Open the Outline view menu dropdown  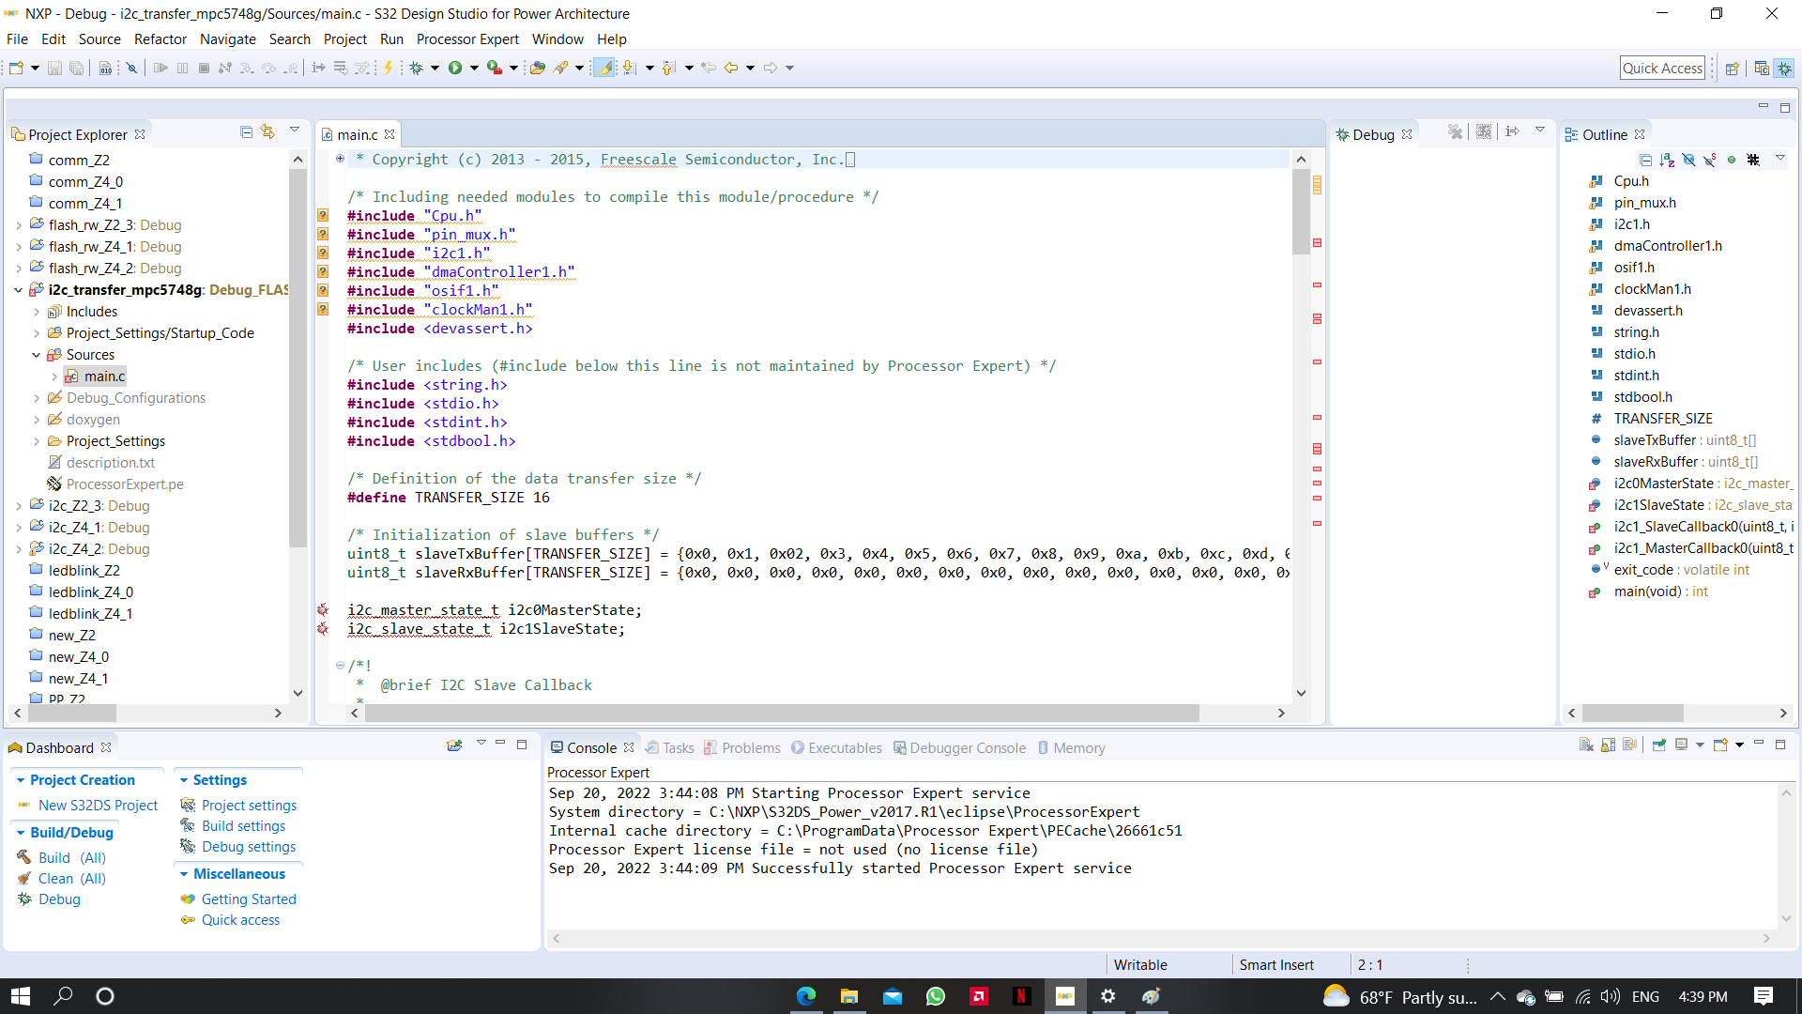point(1780,159)
